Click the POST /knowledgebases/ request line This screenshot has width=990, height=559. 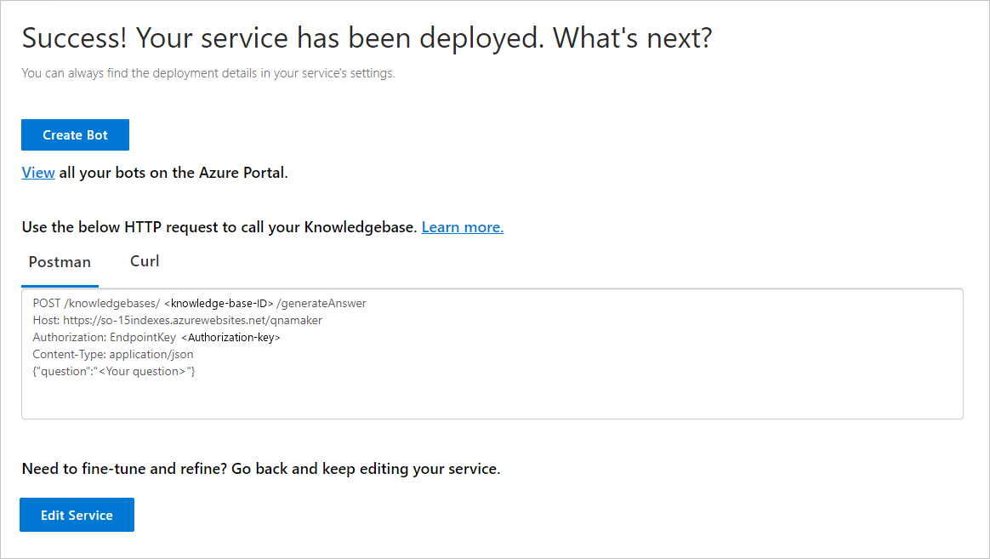point(95,303)
